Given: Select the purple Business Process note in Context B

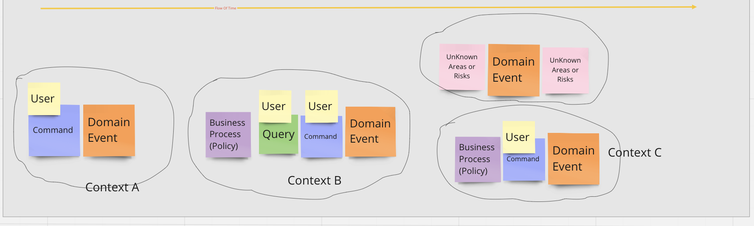Looking at the screenshot, I should 228,135.
